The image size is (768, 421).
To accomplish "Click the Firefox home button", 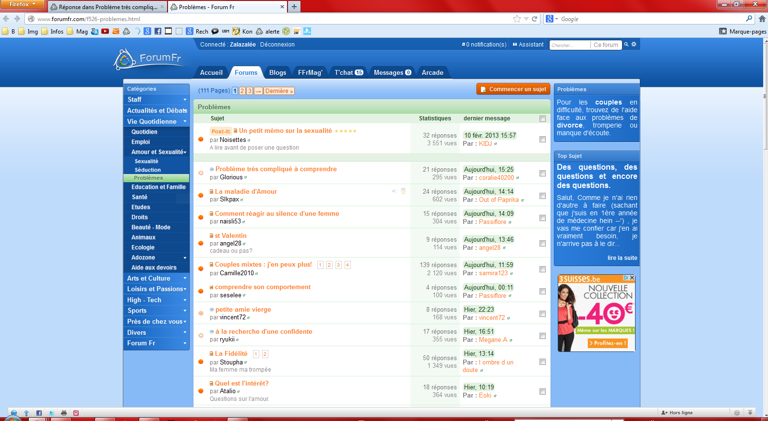I will 762,19.
